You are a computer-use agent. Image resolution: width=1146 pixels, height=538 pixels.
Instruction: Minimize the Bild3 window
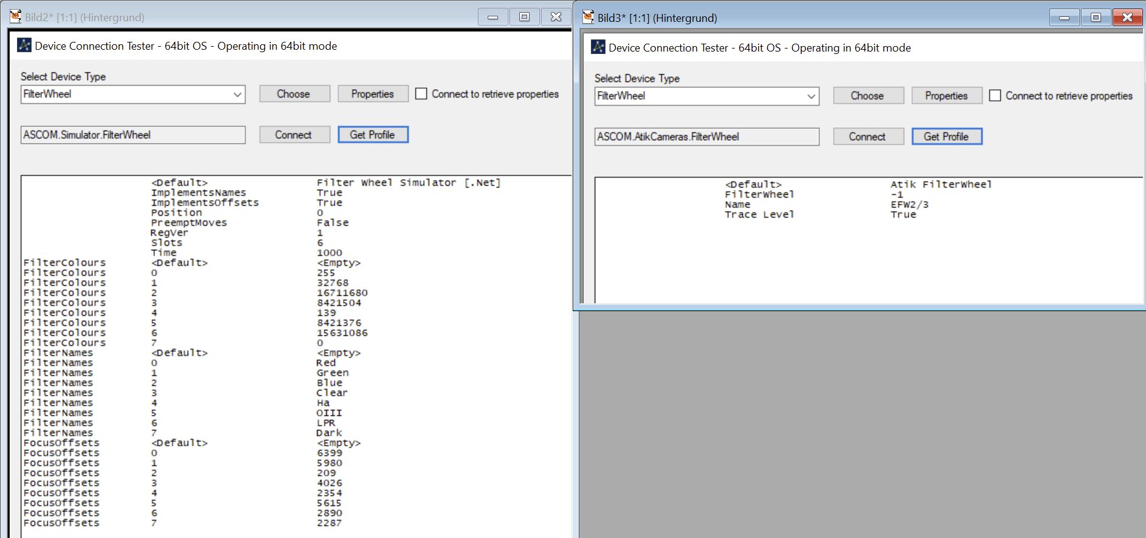[x=1064, y=18]
